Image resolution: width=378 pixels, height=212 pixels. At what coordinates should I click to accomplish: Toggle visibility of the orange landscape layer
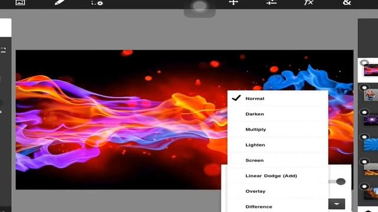pyautogui.click(x=364, y=162)
